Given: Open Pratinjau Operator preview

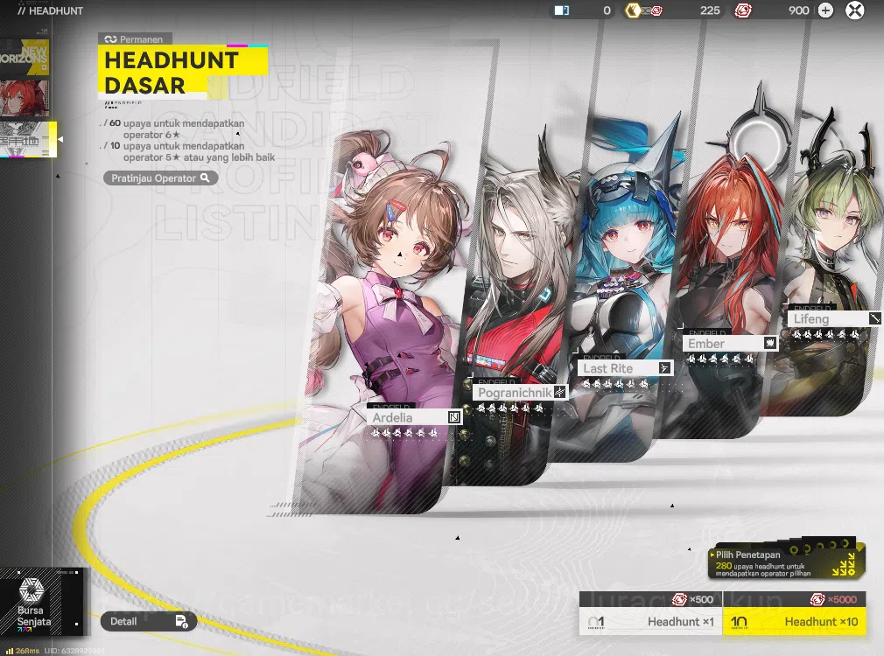Looking at the screenshot, I should click(161, 178).
